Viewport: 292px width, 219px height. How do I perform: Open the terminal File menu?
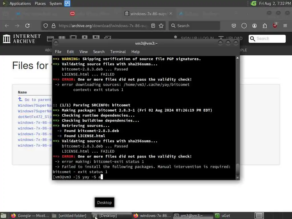(58, 52)
